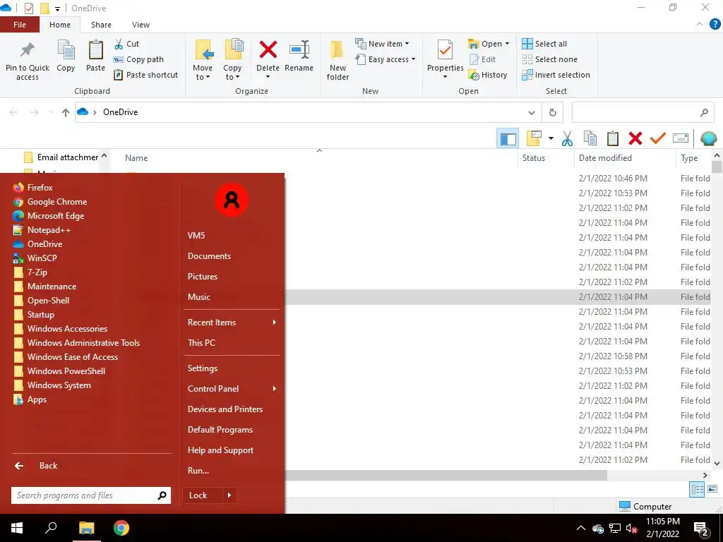The height and width of the screenshot is (542, 723).
Task: Open the Properties ribbon icon
Action: (445, 50)
